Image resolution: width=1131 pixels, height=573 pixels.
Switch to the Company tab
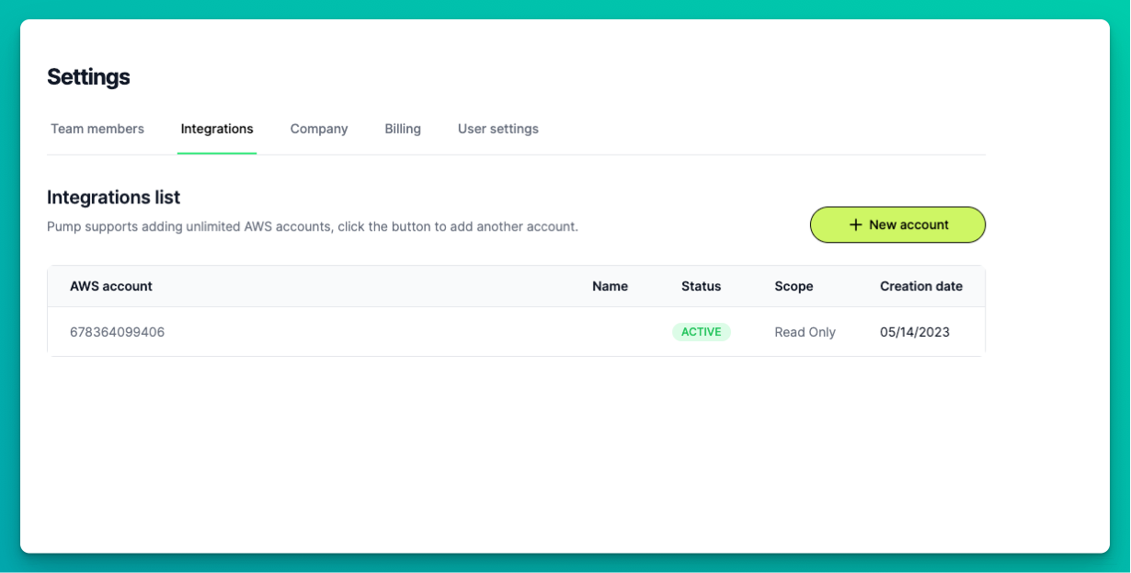319,129
